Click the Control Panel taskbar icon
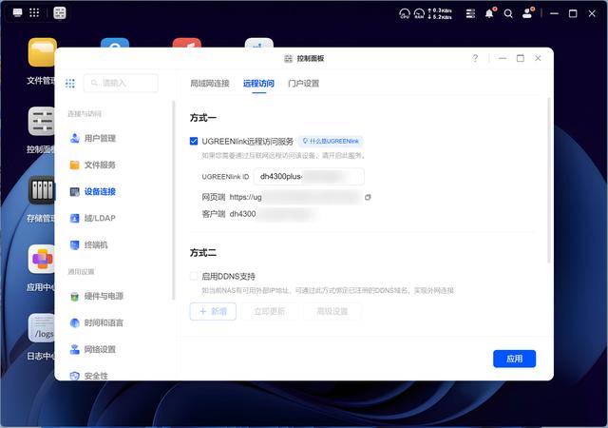Viewport: 608px width, 428px height. 60,12
